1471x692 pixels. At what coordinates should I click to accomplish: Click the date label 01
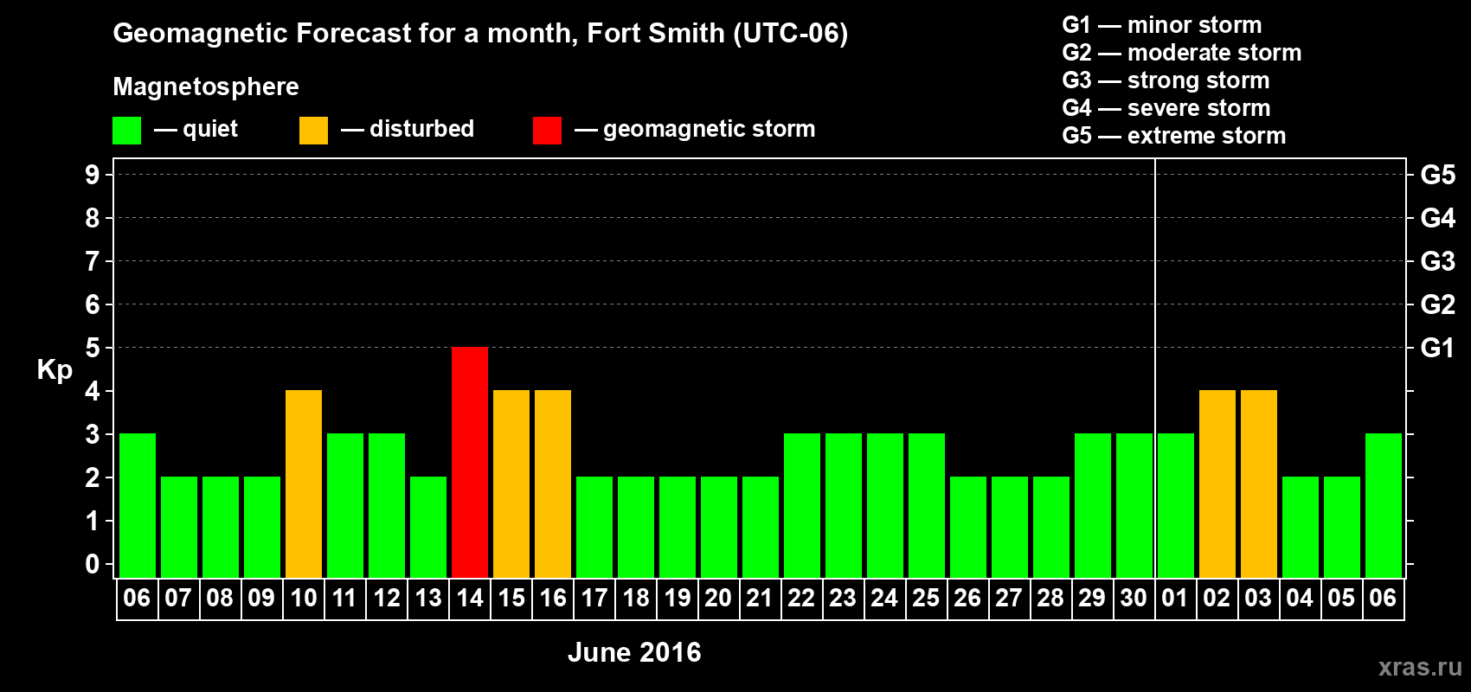point(1175,598)
